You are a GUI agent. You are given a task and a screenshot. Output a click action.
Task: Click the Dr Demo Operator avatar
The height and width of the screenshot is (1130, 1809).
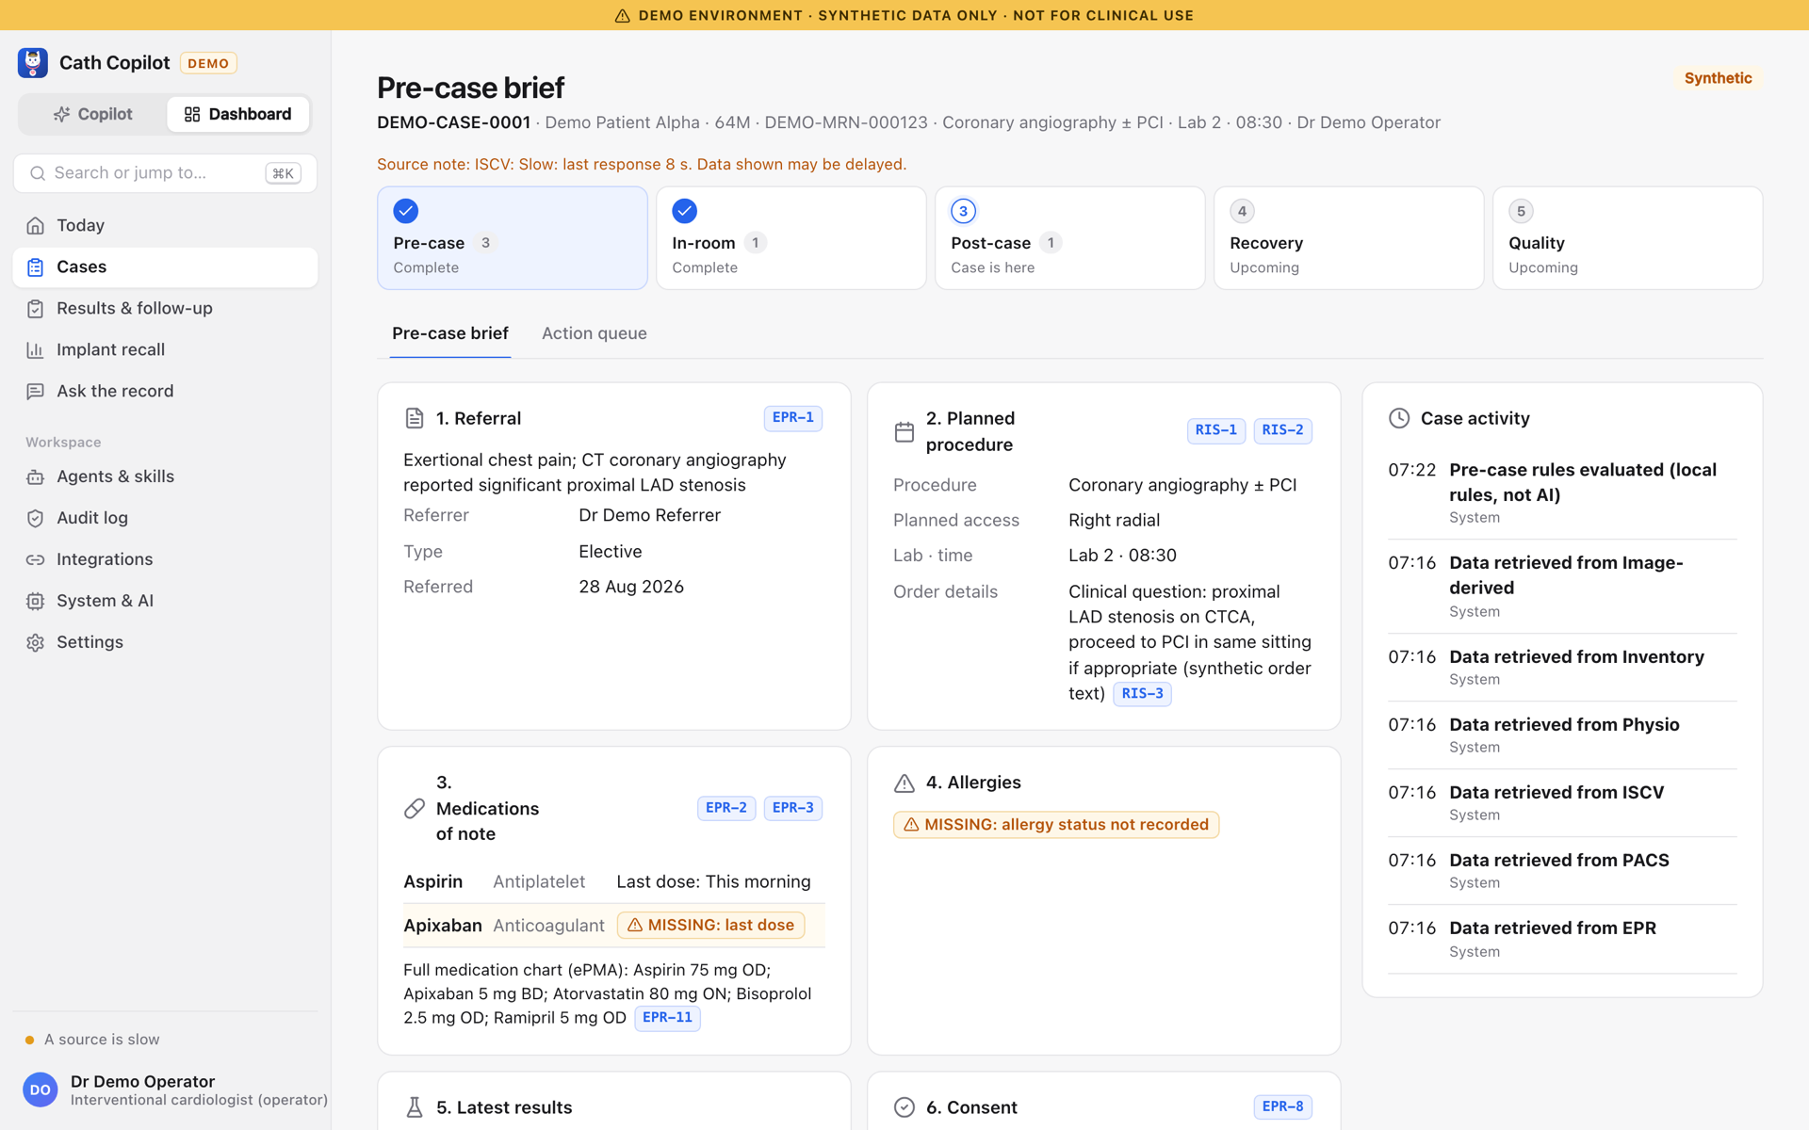pos(41,1090)
